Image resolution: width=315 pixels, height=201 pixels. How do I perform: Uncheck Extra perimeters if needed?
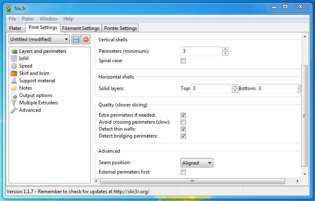(183, 115)
